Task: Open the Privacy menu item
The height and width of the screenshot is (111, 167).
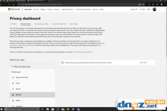Action: tap(43, 9)
